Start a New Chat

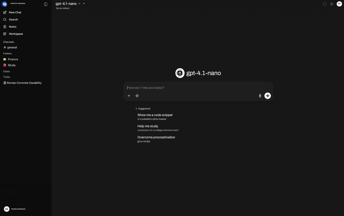15,12
